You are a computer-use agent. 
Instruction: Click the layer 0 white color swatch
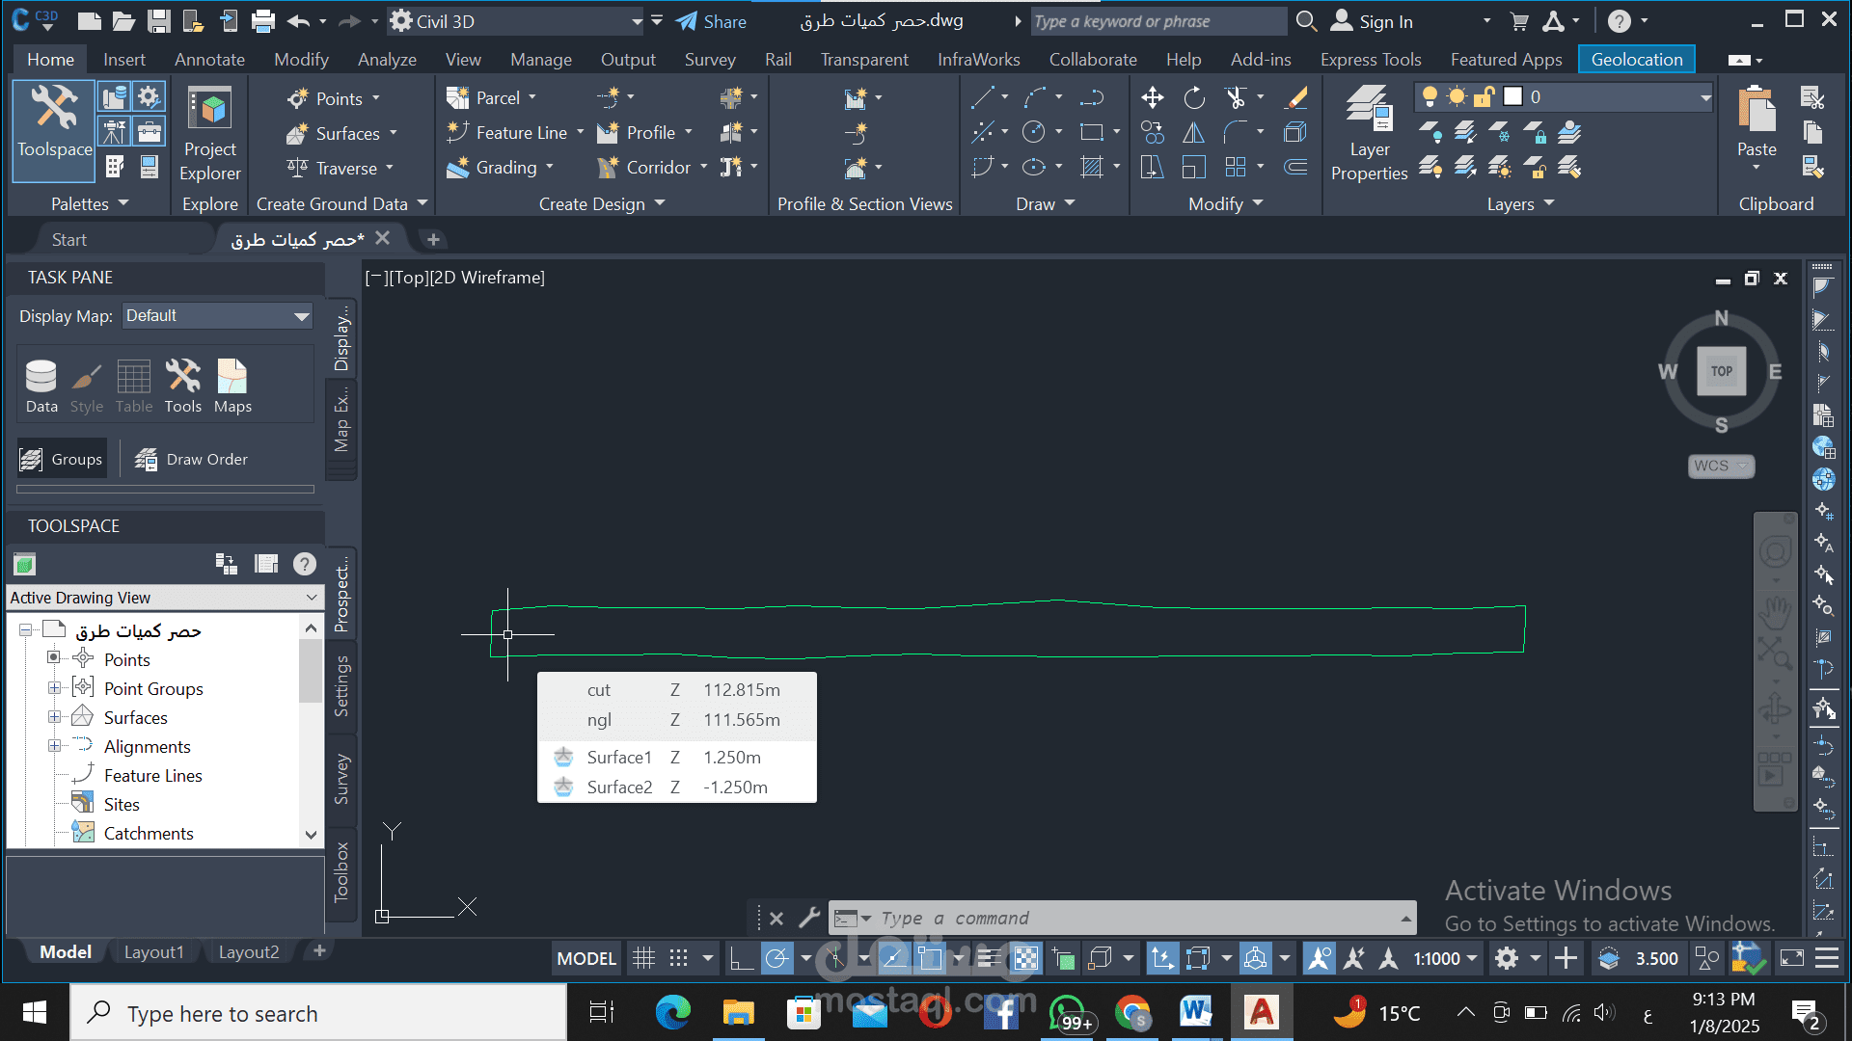point(1512,96)
